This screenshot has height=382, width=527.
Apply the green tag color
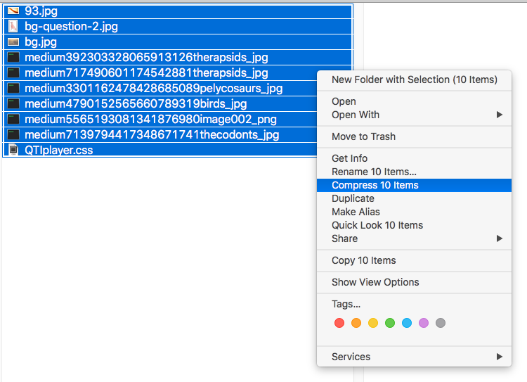(x=390, y=323)
